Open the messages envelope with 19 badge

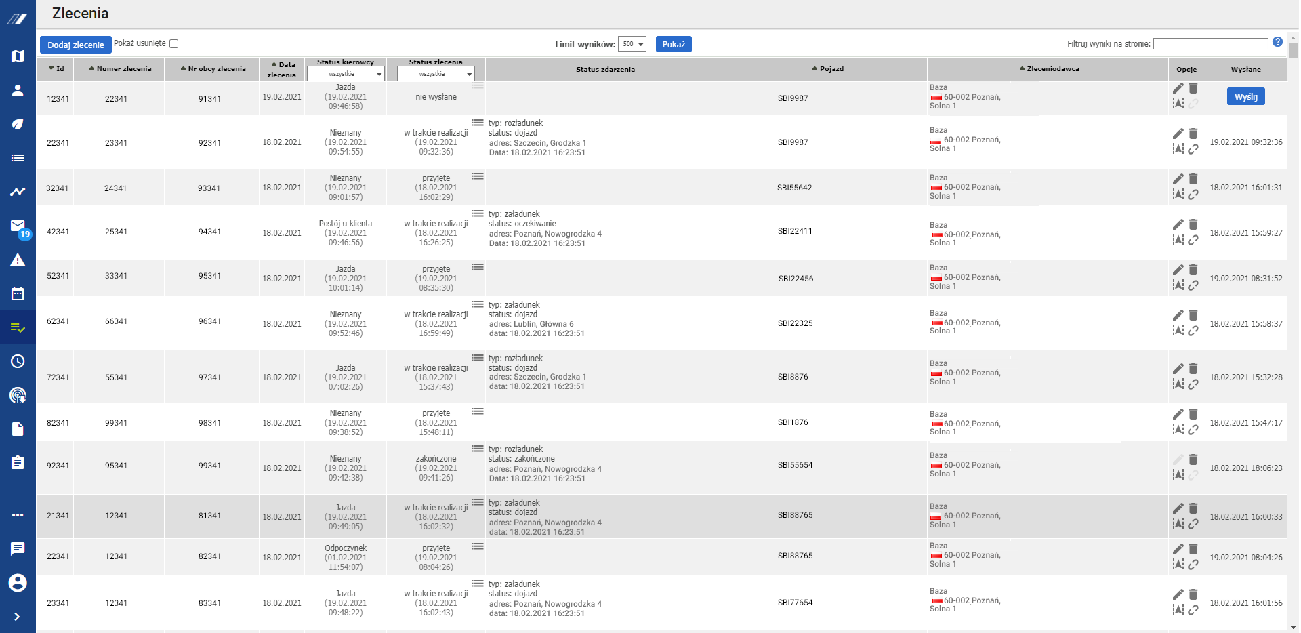coord(18,226)
